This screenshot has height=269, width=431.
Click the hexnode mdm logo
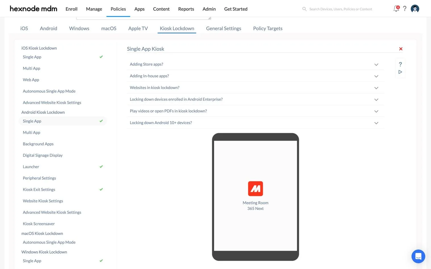pyautogui.click(x=33, y=9)
